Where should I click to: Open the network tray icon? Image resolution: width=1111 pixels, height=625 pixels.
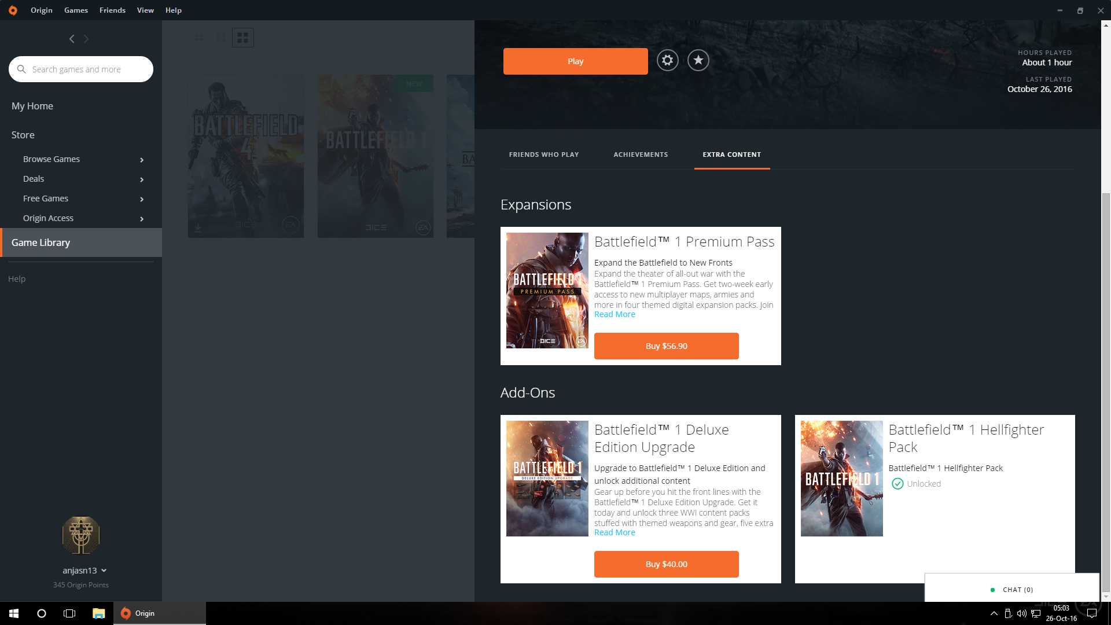(x=1036, y=613)
